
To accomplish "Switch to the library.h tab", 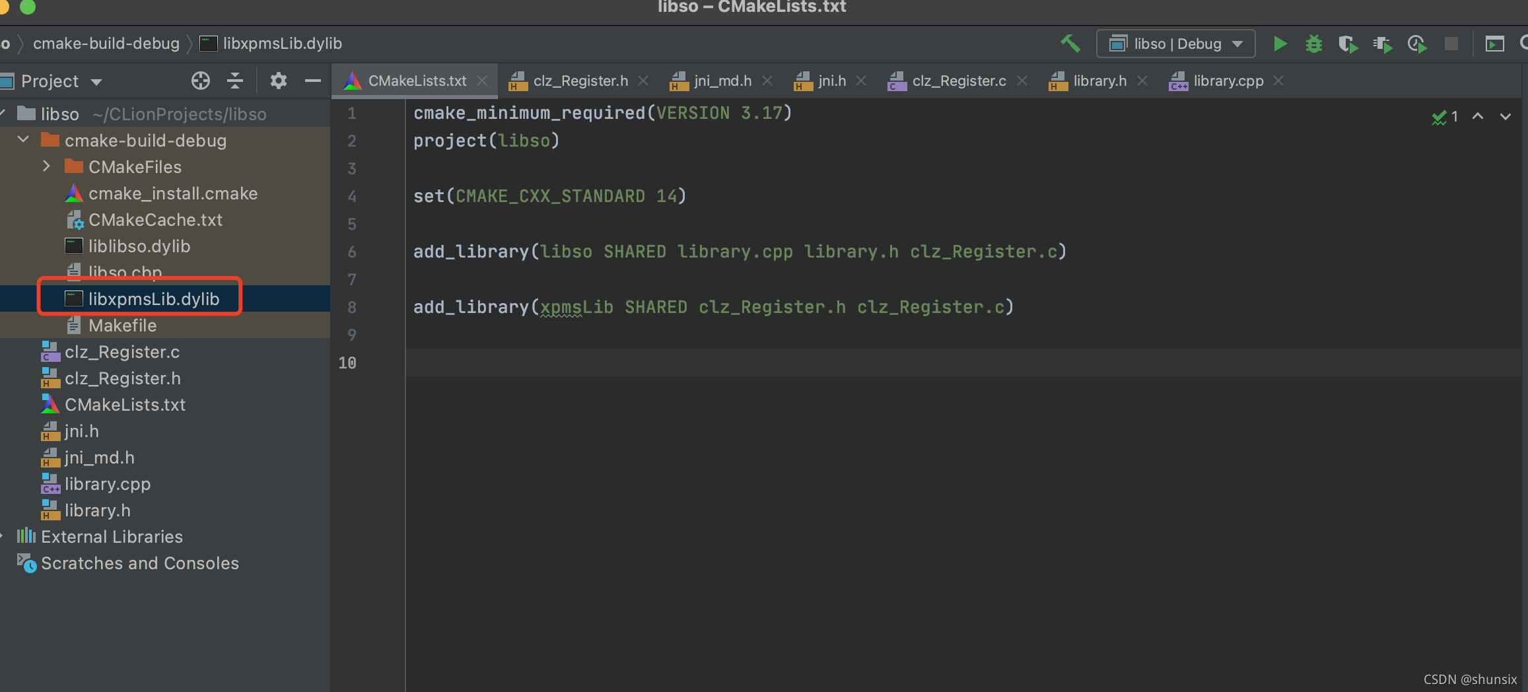I will click(x=1099, y=81).
